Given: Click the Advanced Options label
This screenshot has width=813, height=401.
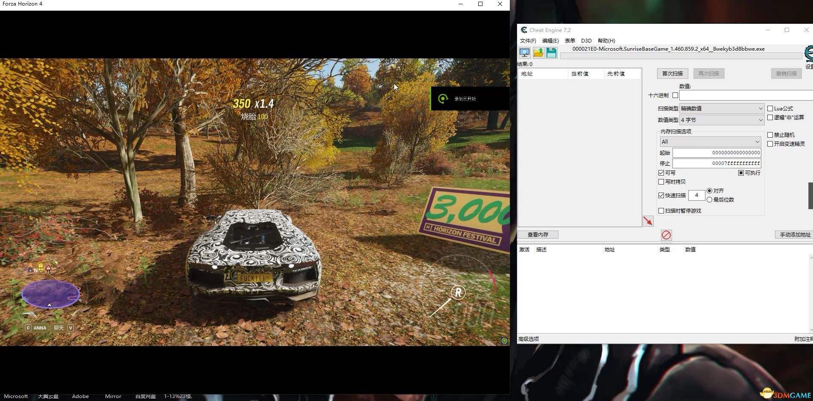Looking at the screenshot, I should coord(529,339).
